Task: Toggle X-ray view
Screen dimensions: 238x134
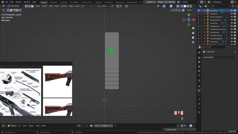Action: pos(178,6)
